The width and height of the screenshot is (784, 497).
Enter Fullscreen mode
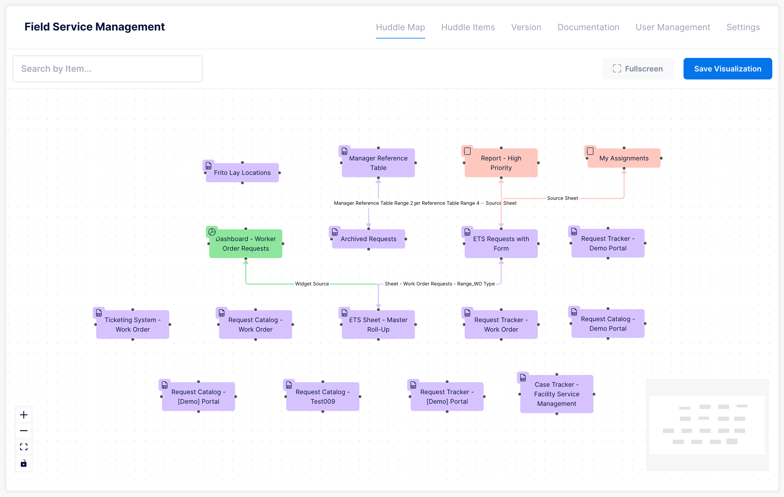(x=638, y=69)
